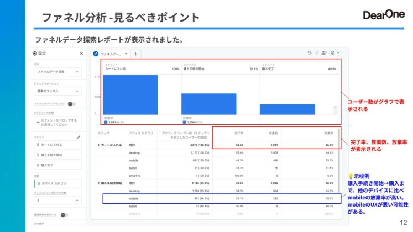The width and height of the screenshot is (413, 232).
Task: Click the 放棄率 column header on the far right
Action: point(329,133)
